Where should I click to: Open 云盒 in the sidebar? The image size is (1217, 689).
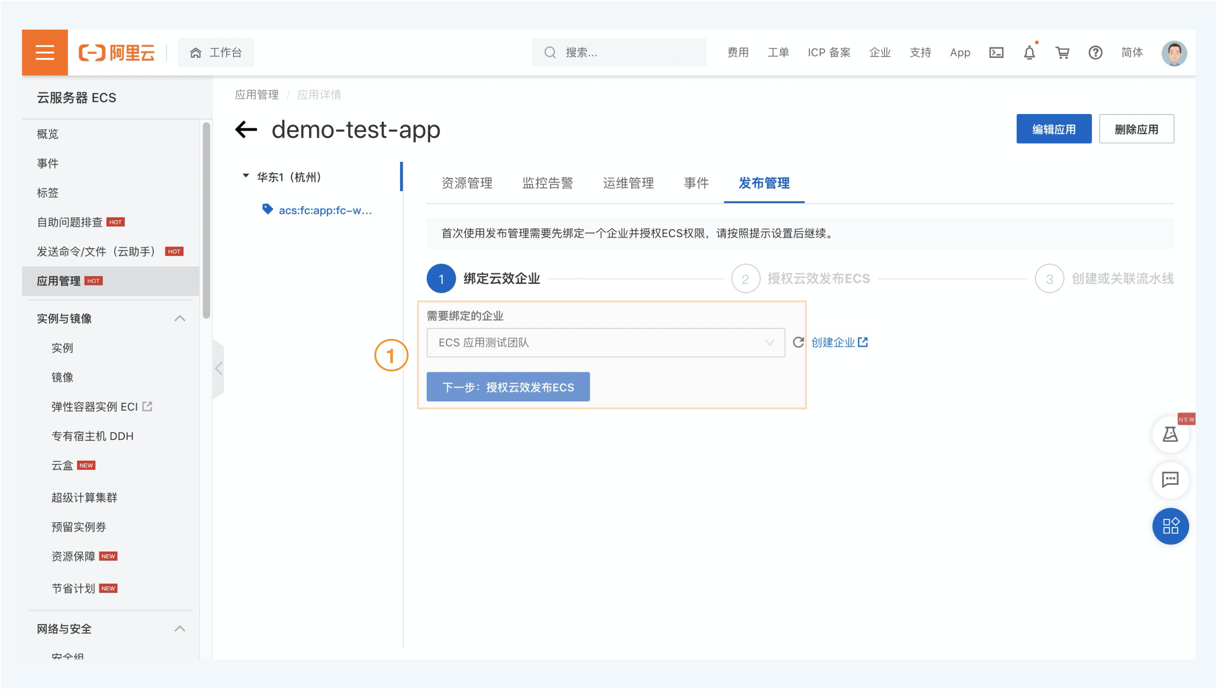(62, 465)
